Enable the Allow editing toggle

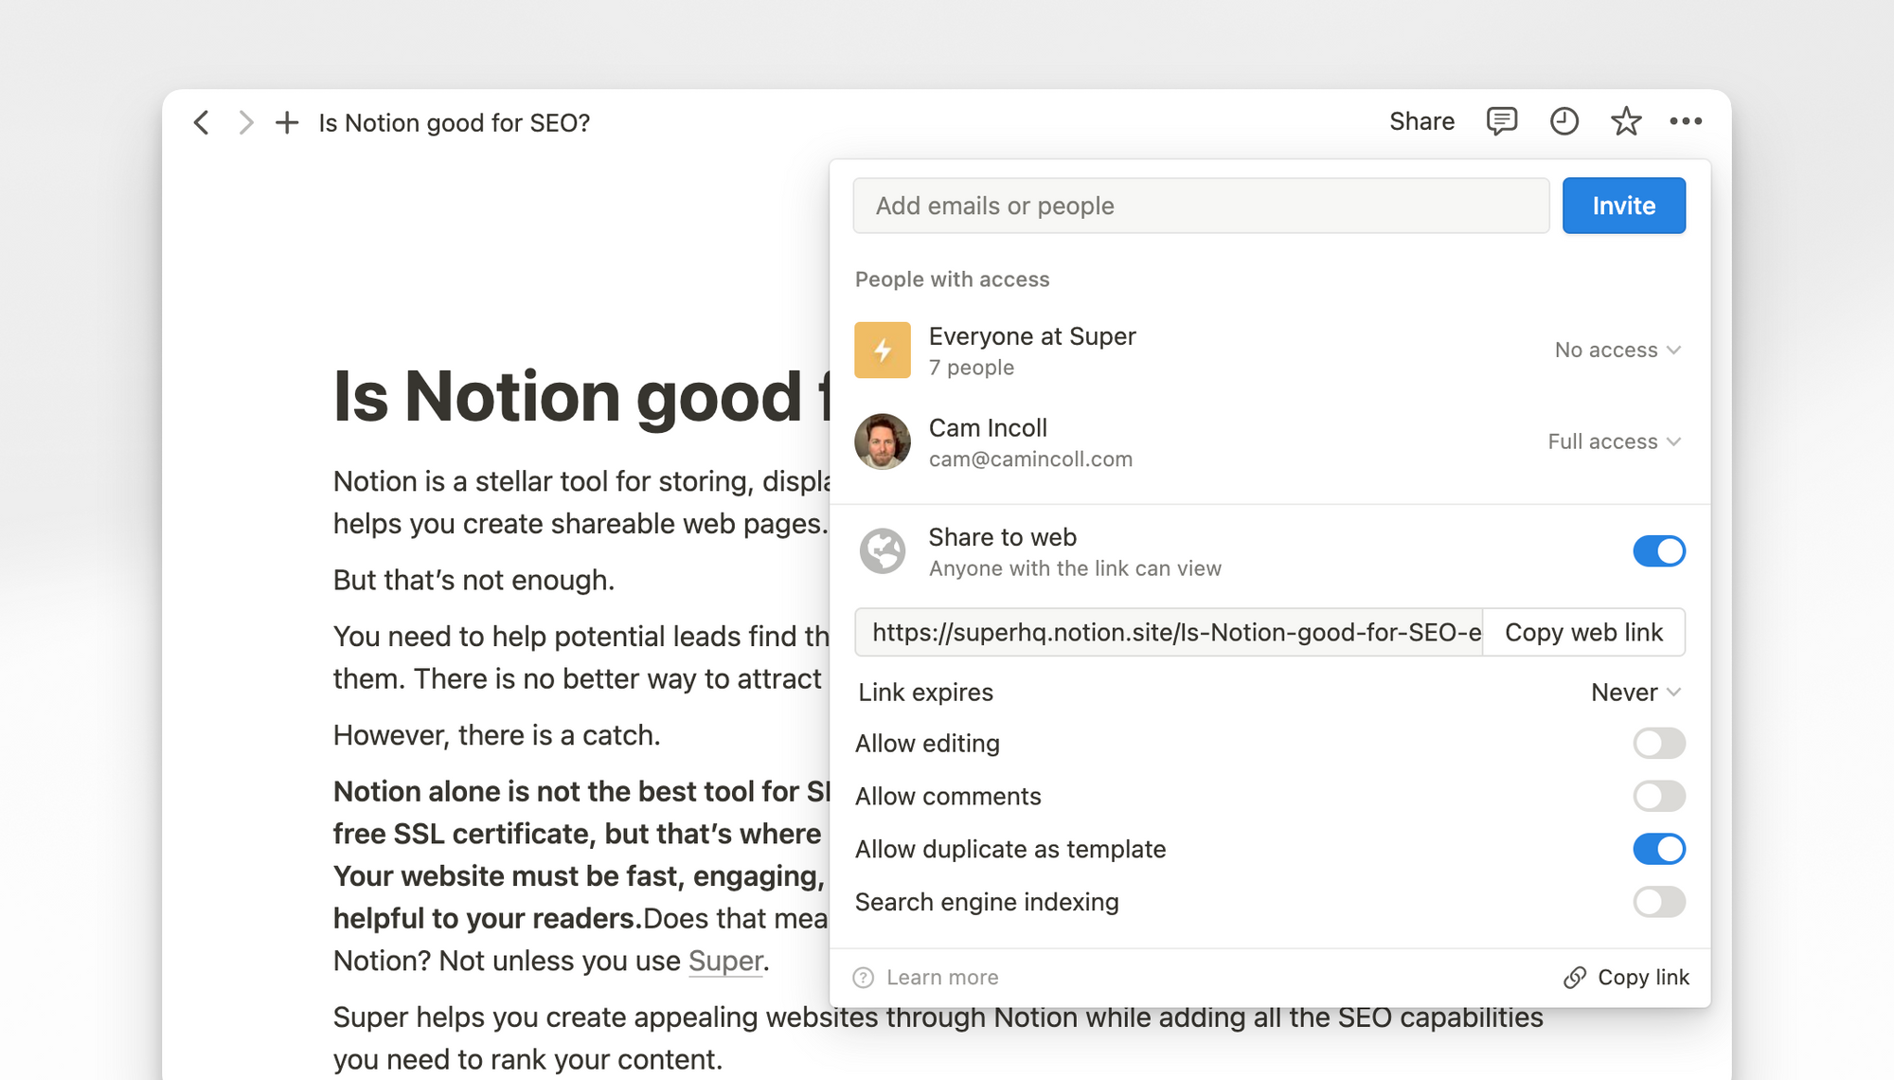pyautogui.click(x=1659, y=744)
